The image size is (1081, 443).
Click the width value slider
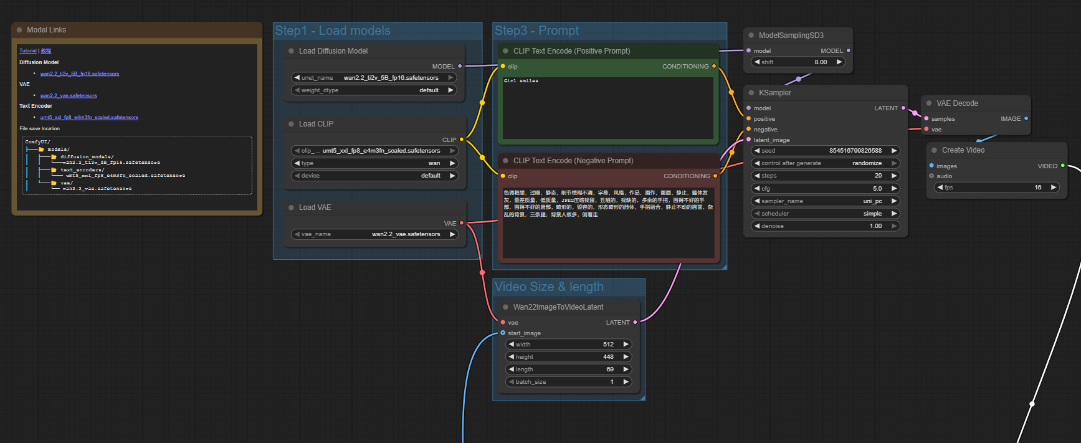[x=569, y=345]
